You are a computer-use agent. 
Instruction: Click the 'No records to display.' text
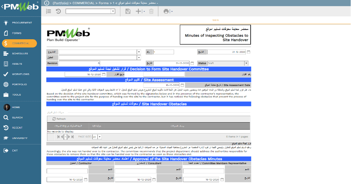(60, 132)
